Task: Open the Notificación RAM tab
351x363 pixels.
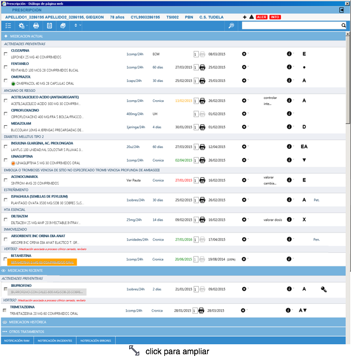Action: (x=17, y=340)
